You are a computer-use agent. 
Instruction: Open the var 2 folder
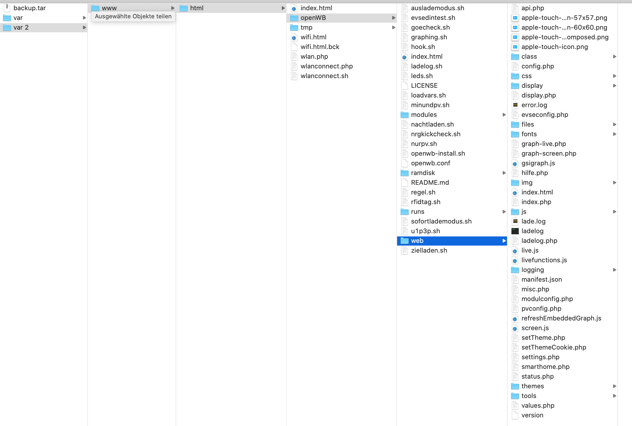(21, 27)
